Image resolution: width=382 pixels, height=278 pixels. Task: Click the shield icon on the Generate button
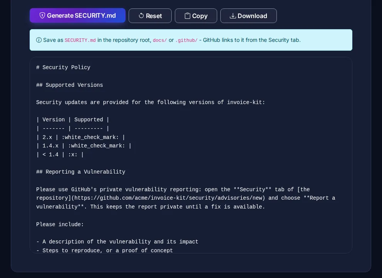(x=42, y=16)
